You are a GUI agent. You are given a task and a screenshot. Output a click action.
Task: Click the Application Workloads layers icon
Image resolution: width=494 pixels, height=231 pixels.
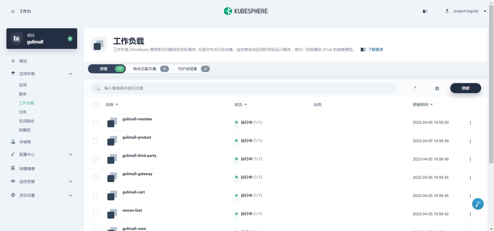[x=13, y=74]
